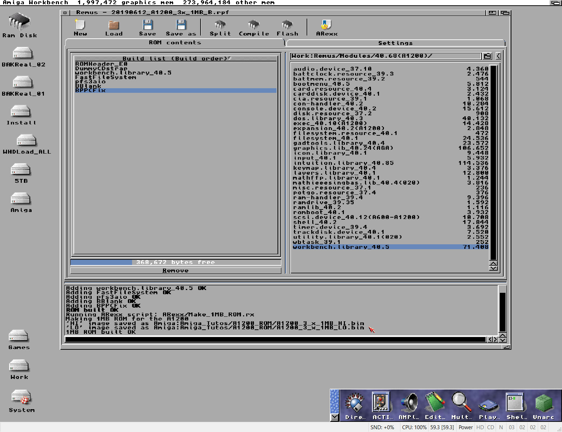Launch the Play... dock icon
This screenshot has width=562, height=432.
pyautogui.click(x=489, y=406)
